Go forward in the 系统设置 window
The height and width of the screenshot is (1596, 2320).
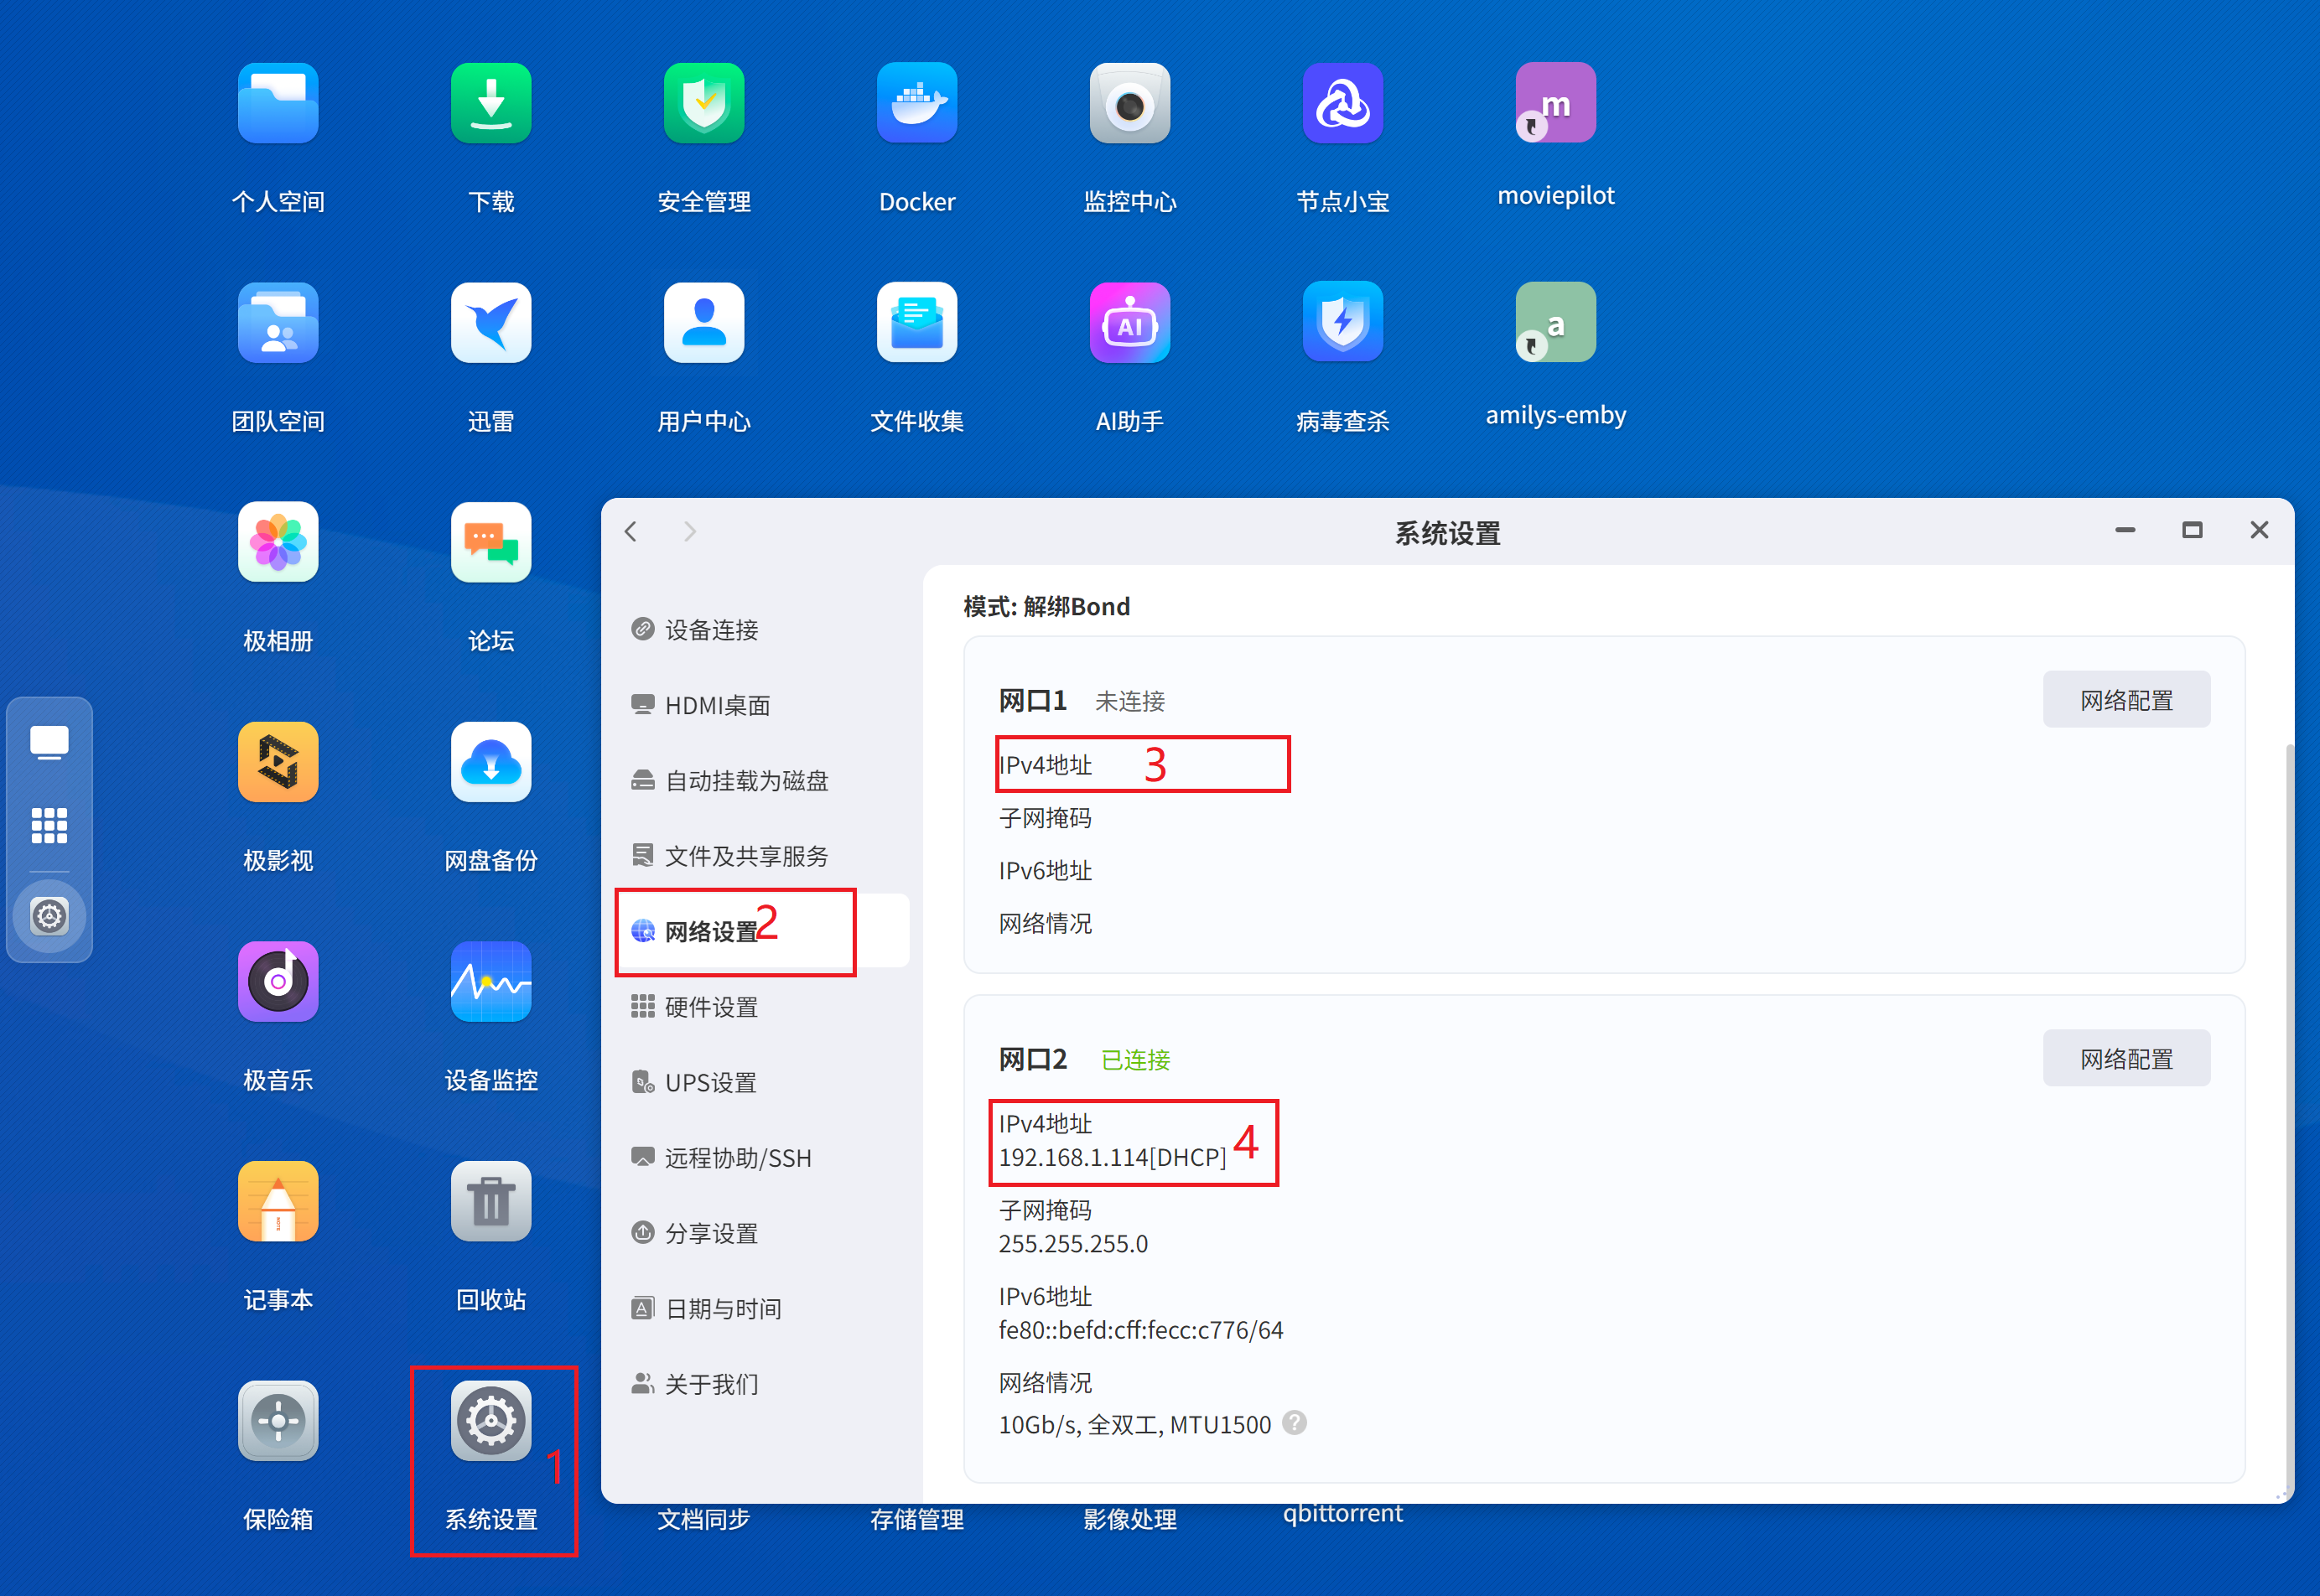(689, 531)
